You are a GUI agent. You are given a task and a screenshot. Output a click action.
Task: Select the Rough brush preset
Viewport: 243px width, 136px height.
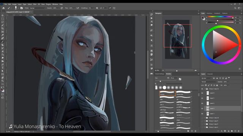point(183,124)
